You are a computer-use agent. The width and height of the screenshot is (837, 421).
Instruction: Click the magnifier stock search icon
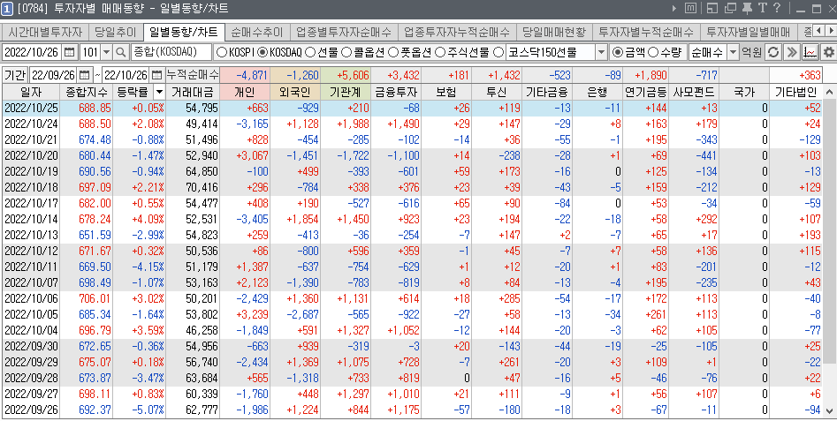click(121, 52)
